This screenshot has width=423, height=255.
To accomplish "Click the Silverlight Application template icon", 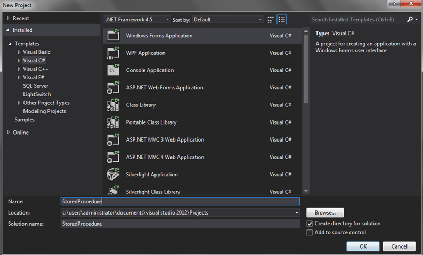I will [113, 175].
